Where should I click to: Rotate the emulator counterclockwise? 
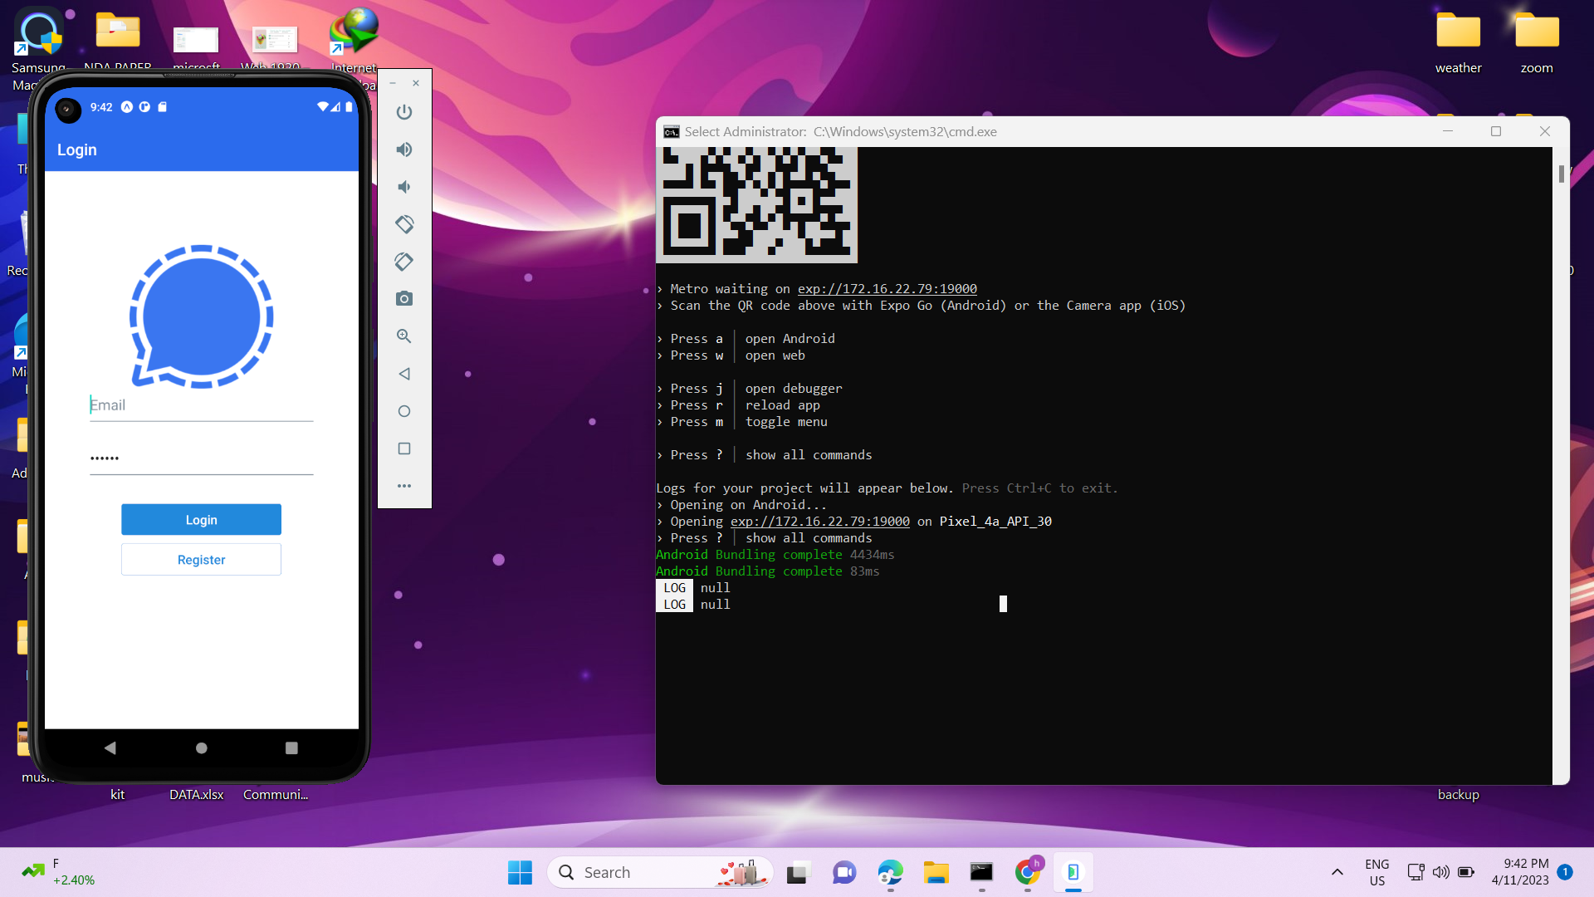pyautogui.click(x=404, y=223)
